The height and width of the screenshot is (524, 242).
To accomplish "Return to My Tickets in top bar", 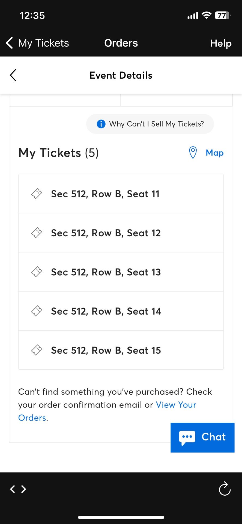I will (x=37, y=43).
